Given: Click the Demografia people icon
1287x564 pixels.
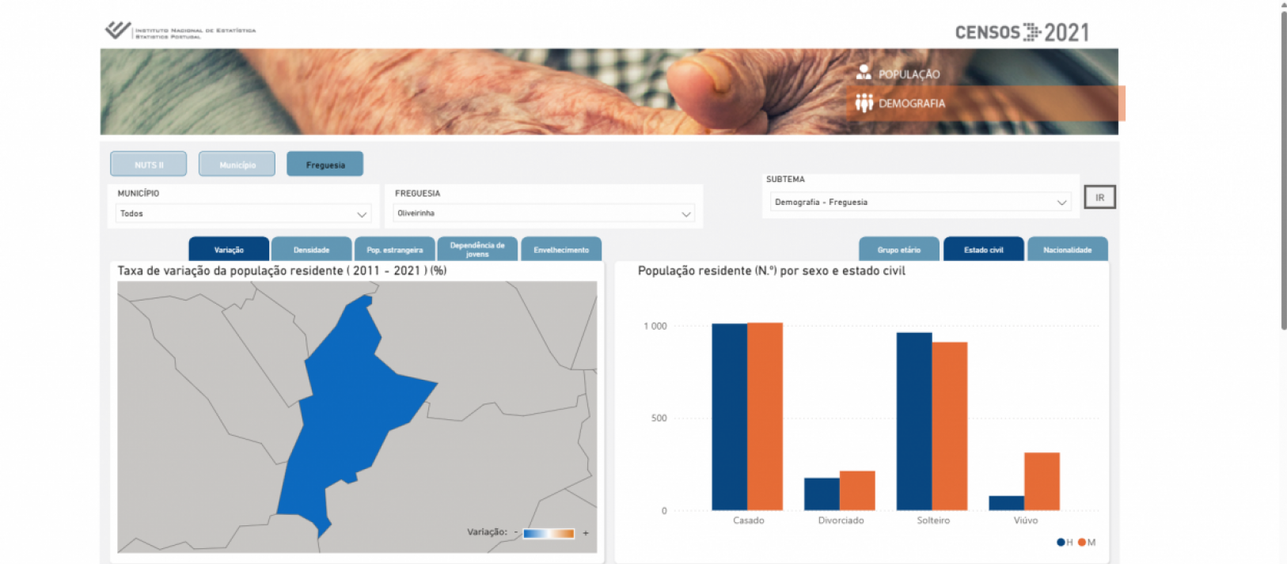Looking at the screenshot, I should [864, 103].
